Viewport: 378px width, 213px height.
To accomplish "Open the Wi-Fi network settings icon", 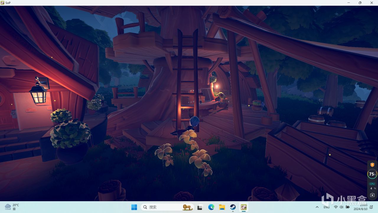I will coord(336,207).
